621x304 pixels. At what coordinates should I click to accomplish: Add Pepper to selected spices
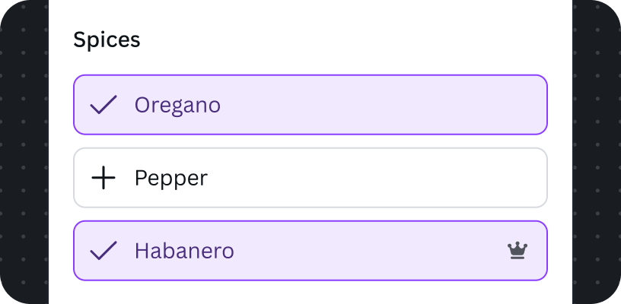310,178
